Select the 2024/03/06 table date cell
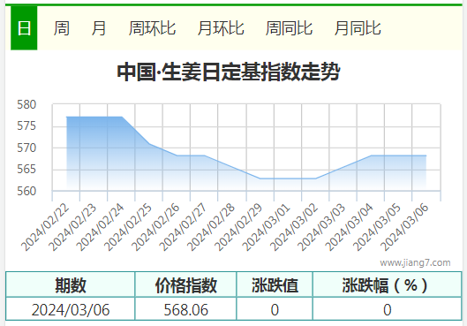The image size is (467, 326). pos(71,309)
